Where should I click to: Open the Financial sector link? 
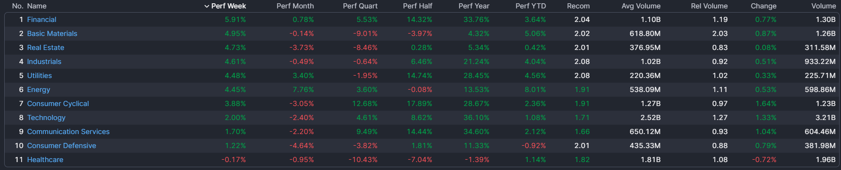(x=42, y=20)
